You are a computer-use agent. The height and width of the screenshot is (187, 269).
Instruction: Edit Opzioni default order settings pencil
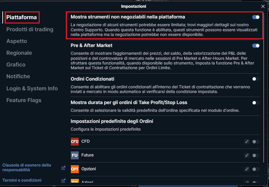pyautogui.click(x=247, y=169)
